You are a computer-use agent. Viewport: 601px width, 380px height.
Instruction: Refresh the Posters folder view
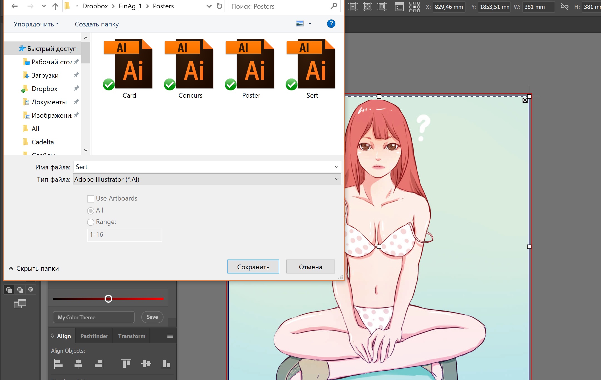click(x=219, y=6)
